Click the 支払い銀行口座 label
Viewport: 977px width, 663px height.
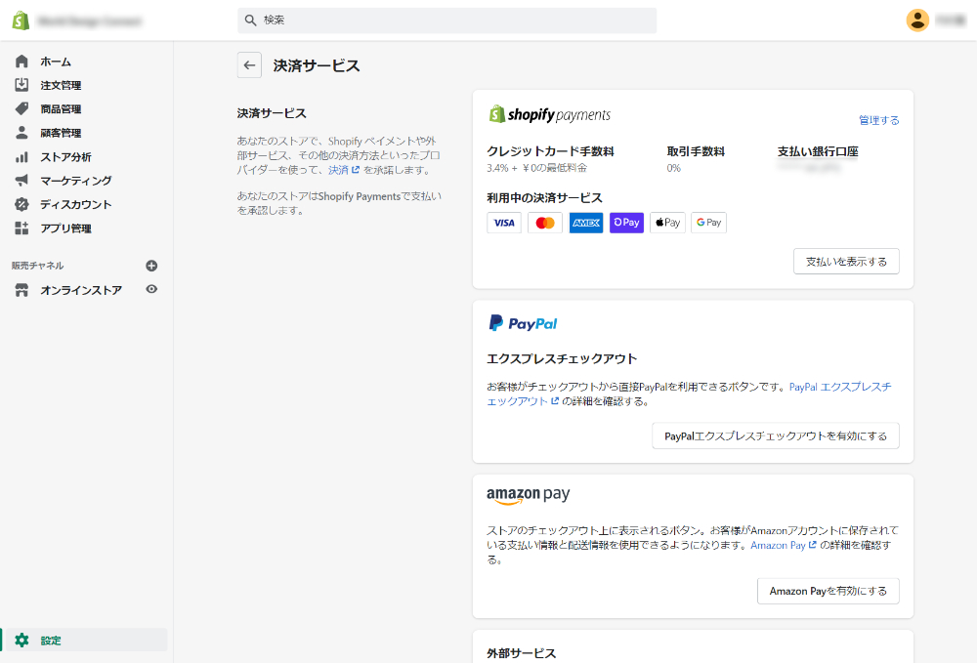point(818,151)
